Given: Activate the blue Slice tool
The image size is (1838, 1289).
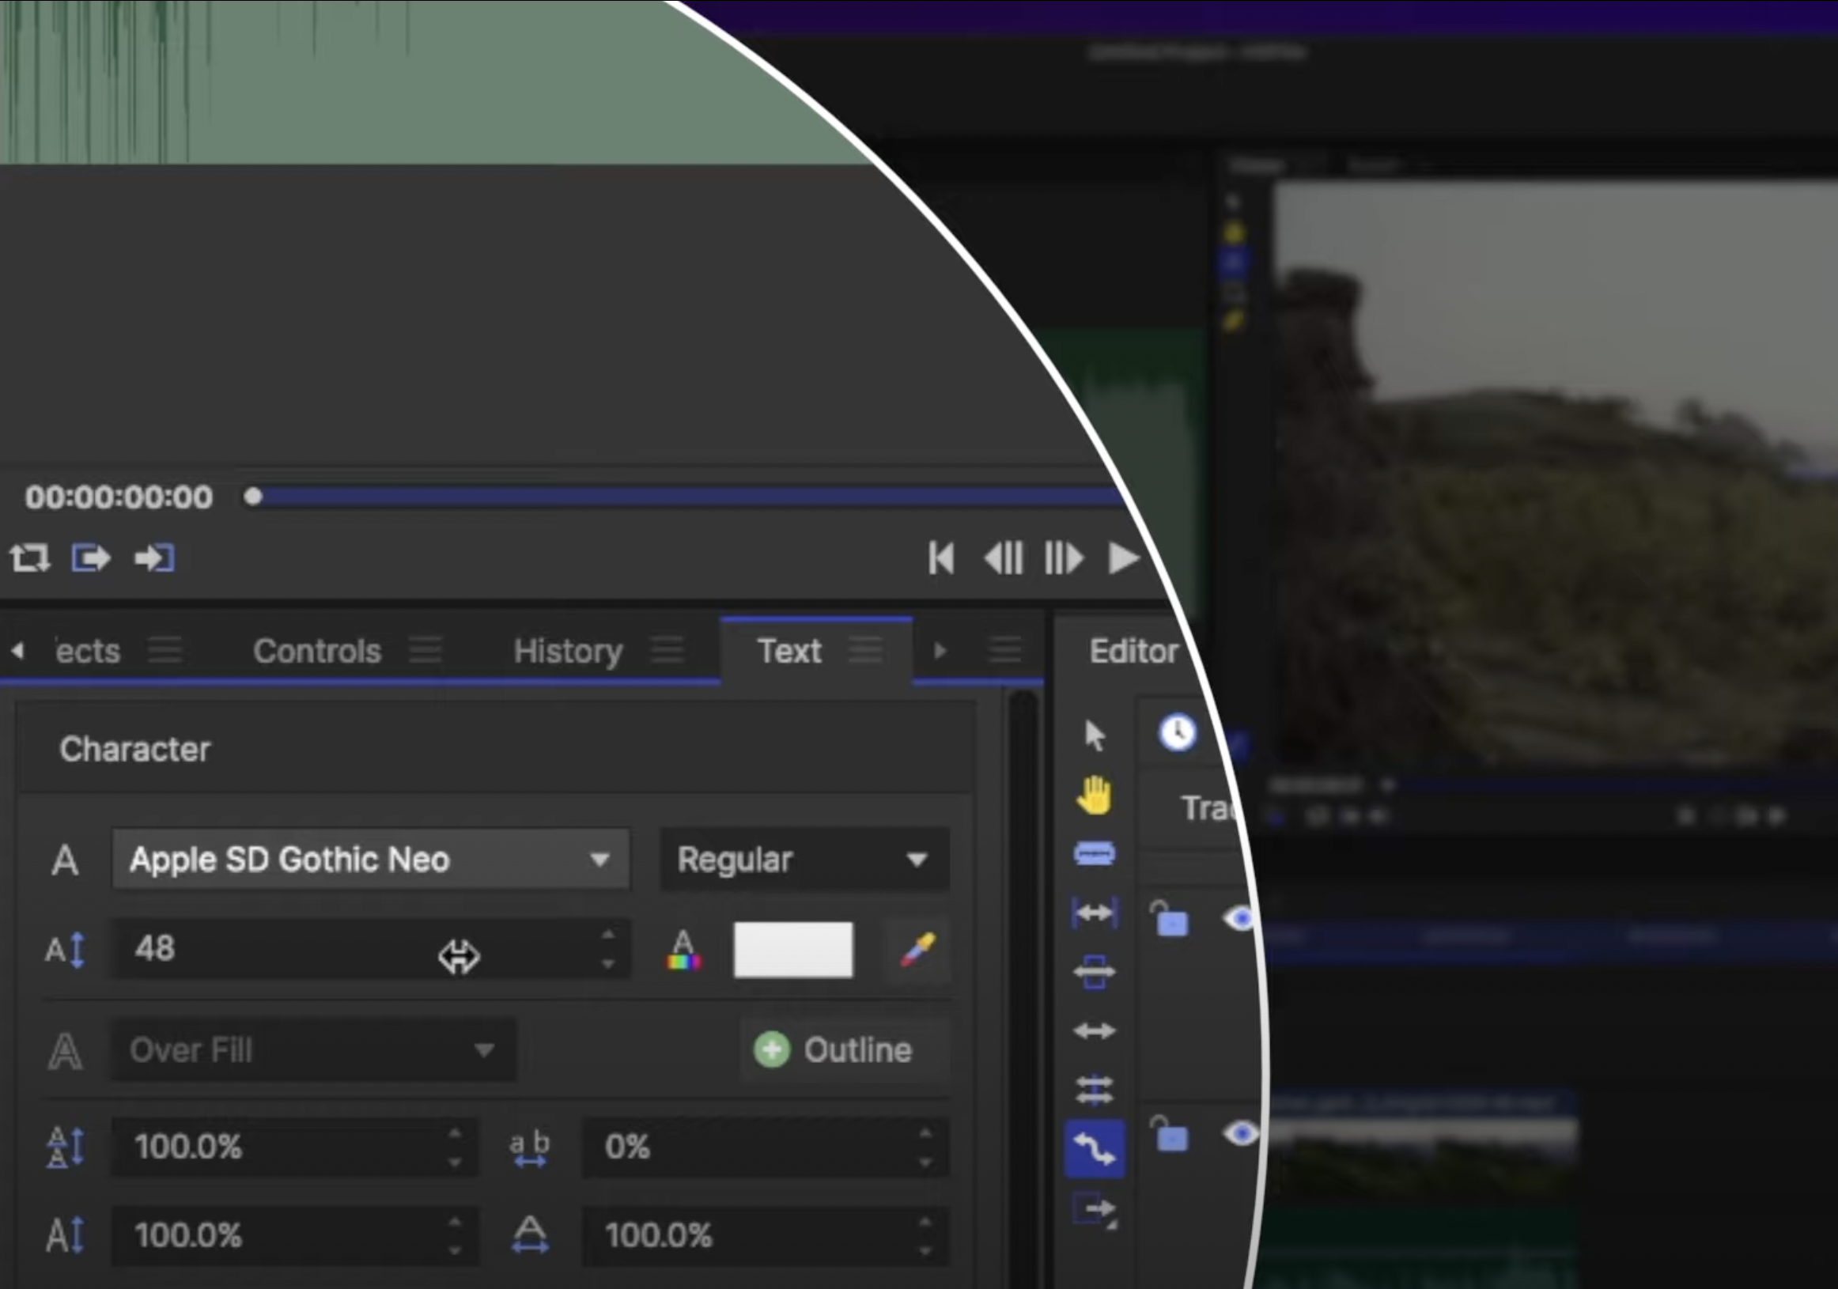Looking at the screenshot, I should (x=1094, y=853).
